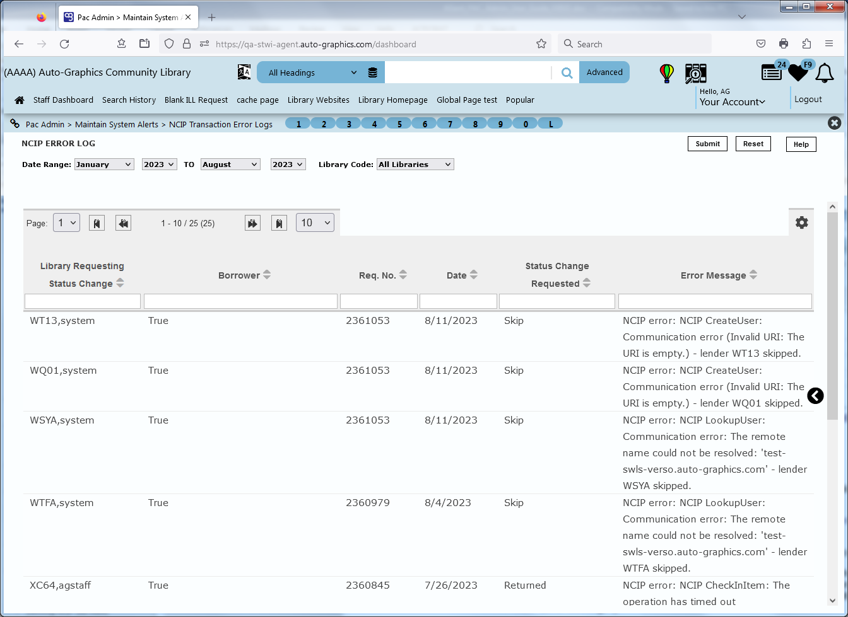Open the library shelf search icon

click(x=696, y=73)
